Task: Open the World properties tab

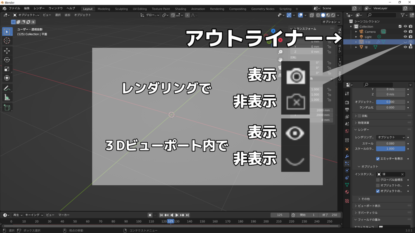Action: pos(347,131)
